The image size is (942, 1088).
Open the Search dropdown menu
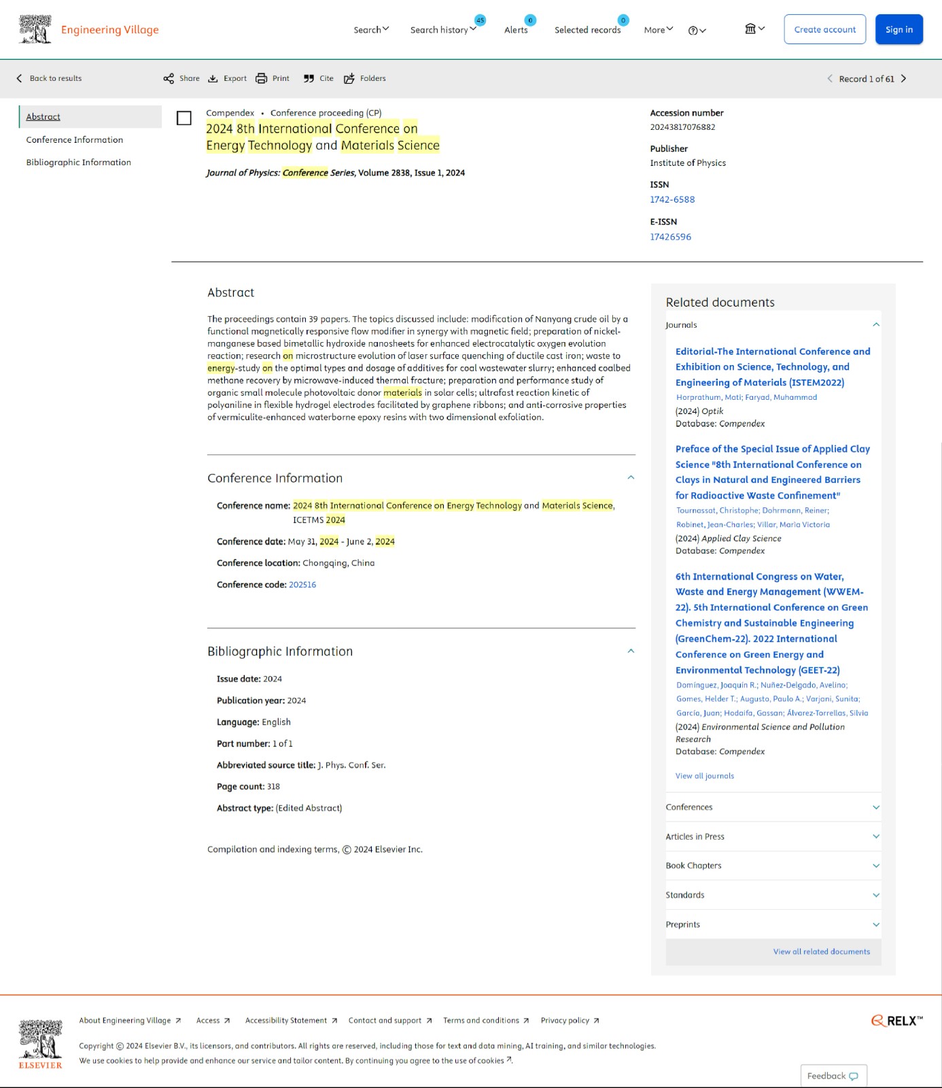pos(371,30)
